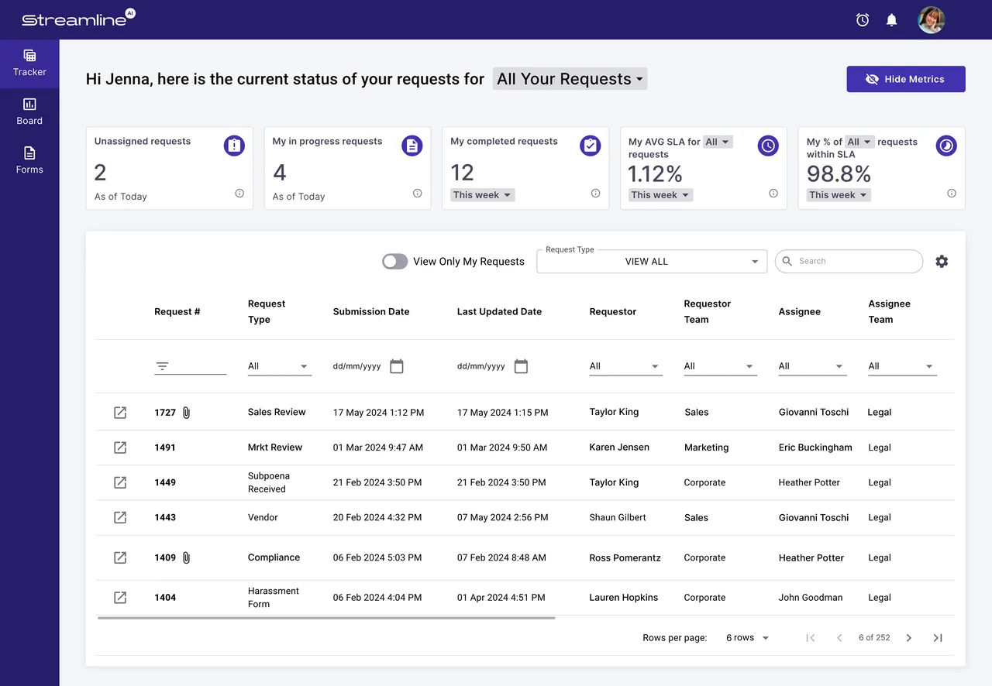Screen dimensions: 992x686
Task: Click the Hide Metrics button
Action: [906, 79]
